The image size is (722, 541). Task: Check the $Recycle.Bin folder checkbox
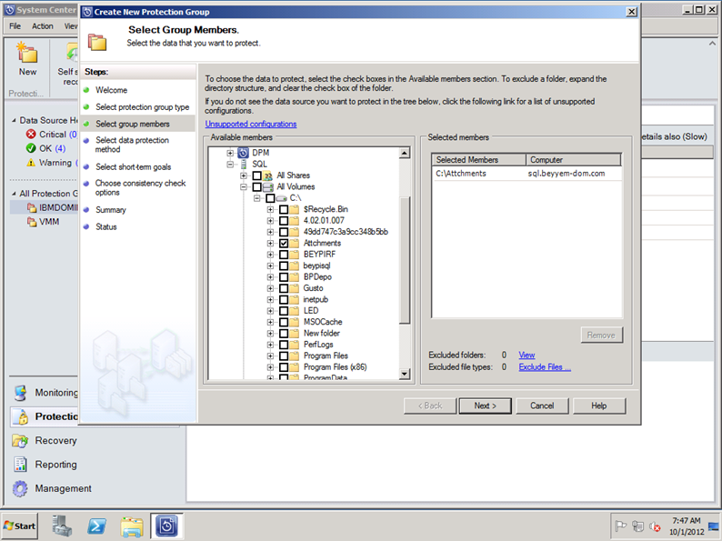pyautogui.click(x=284, y=209)
